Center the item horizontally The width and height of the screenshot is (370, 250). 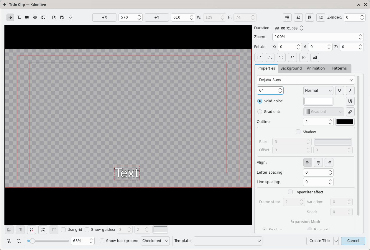tap(270, 57)
